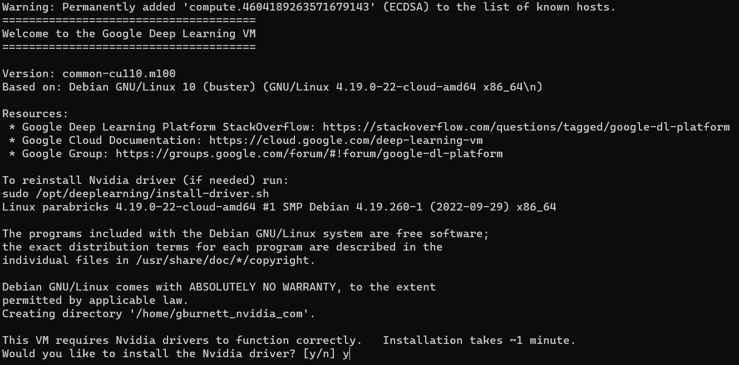Screen dimensions: 739x365
Task: Open the StackOverflow google-dl-platform URL
Action: (x=526, y=127)
